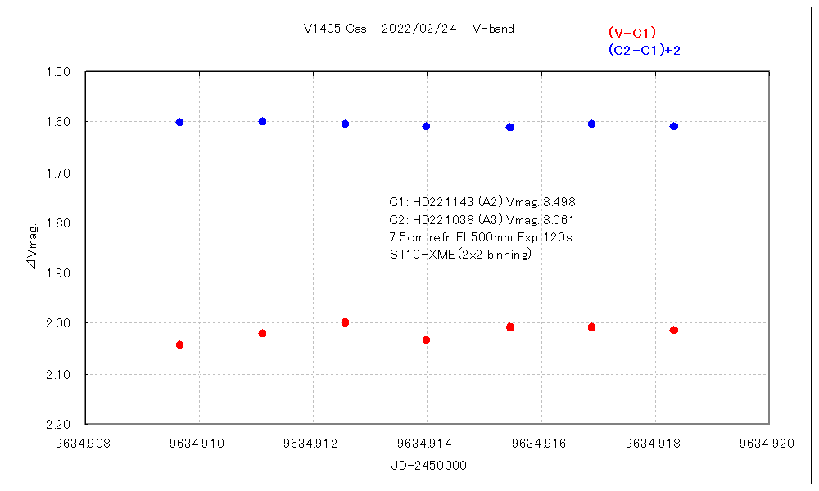
Task: Select the ⊿Vmag. y-axis title
Action: pyautogui.click(x=31, y=246)
